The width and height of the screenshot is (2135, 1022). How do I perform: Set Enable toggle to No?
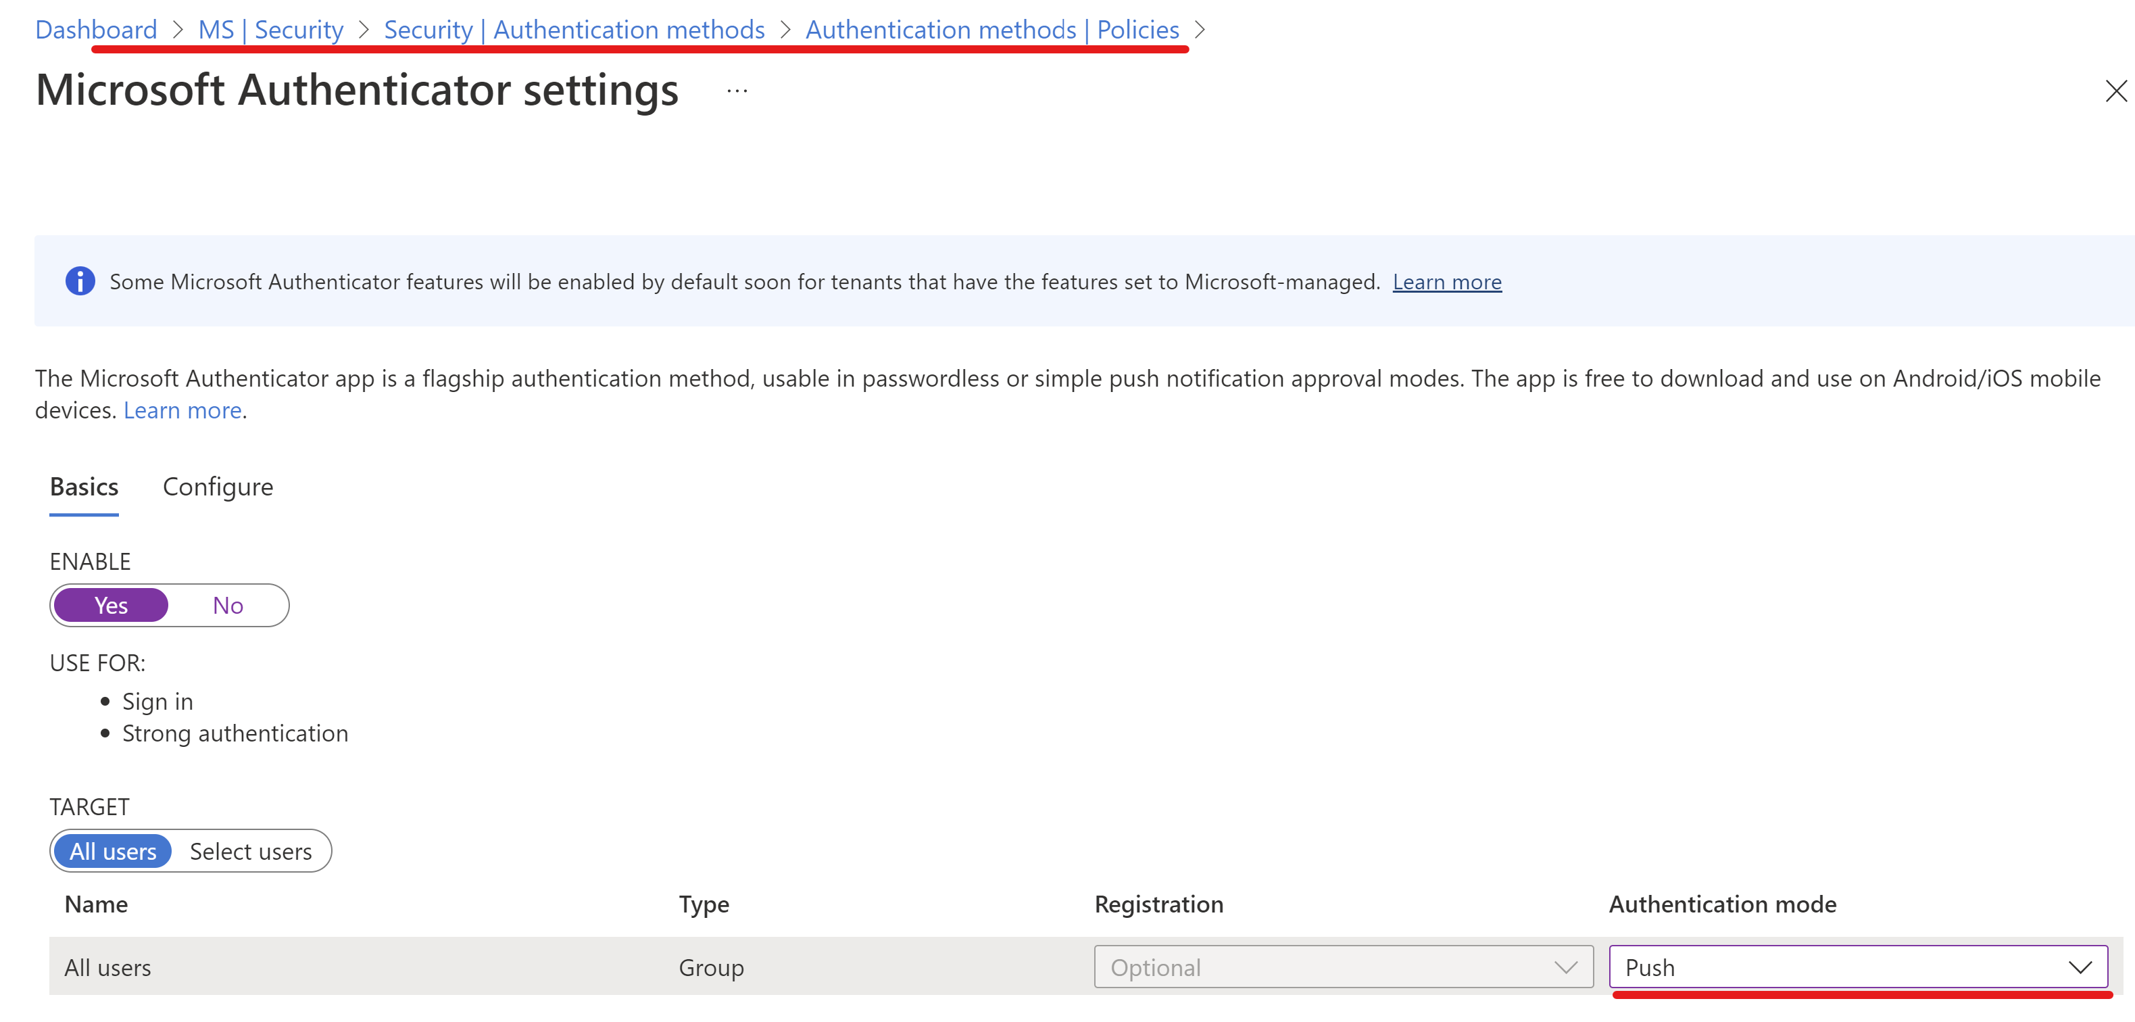pyautogui.click(x=227, y=605)
